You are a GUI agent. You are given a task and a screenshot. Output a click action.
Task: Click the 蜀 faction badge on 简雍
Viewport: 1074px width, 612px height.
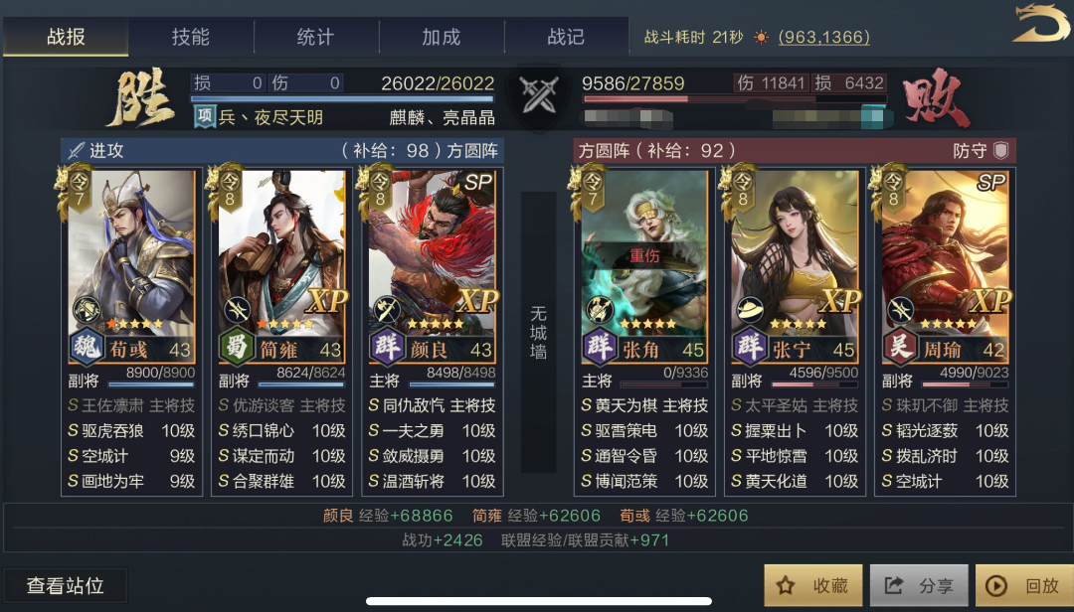237,347
